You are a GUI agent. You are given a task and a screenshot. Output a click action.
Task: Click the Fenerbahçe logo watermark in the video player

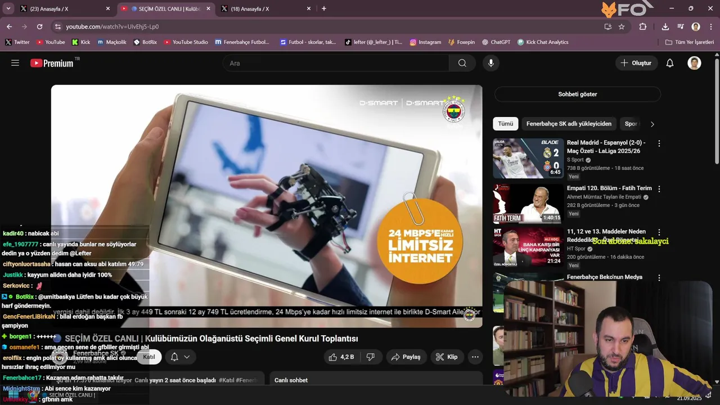point(454,109)
